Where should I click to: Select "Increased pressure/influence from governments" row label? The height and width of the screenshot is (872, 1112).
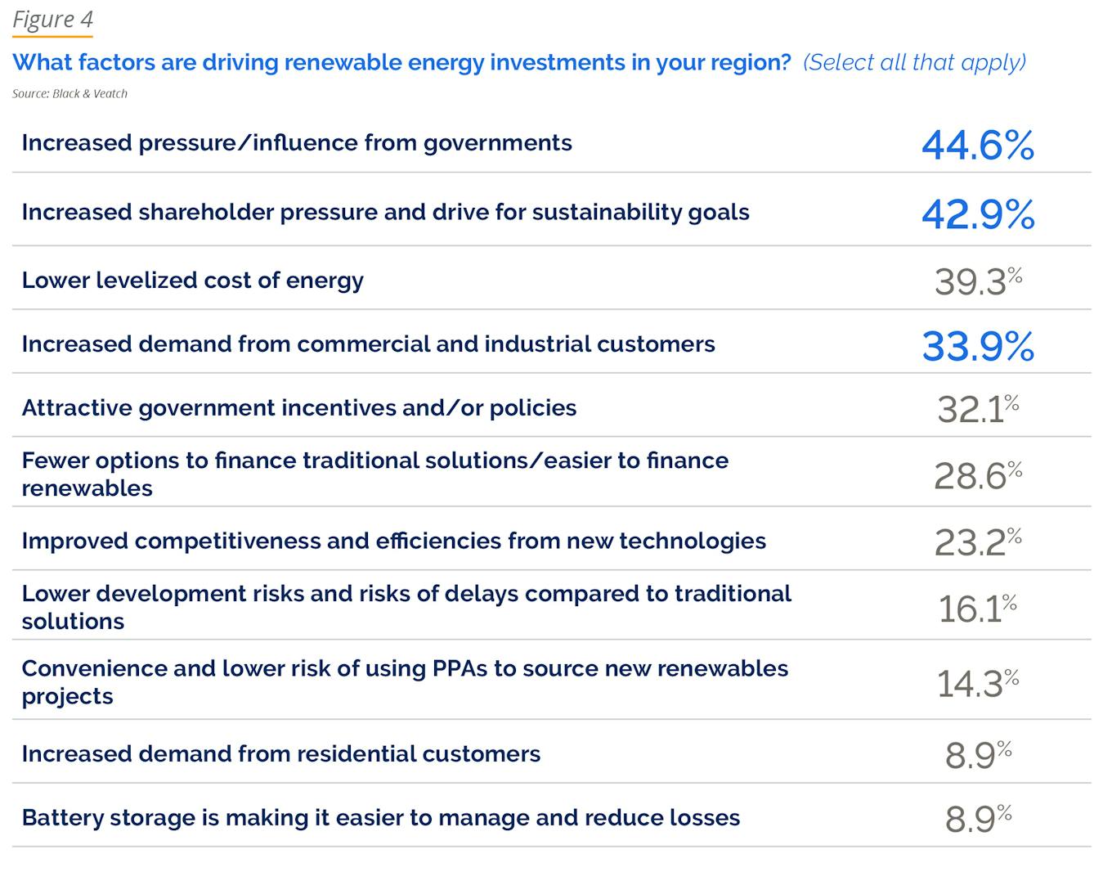click(297, 143)
